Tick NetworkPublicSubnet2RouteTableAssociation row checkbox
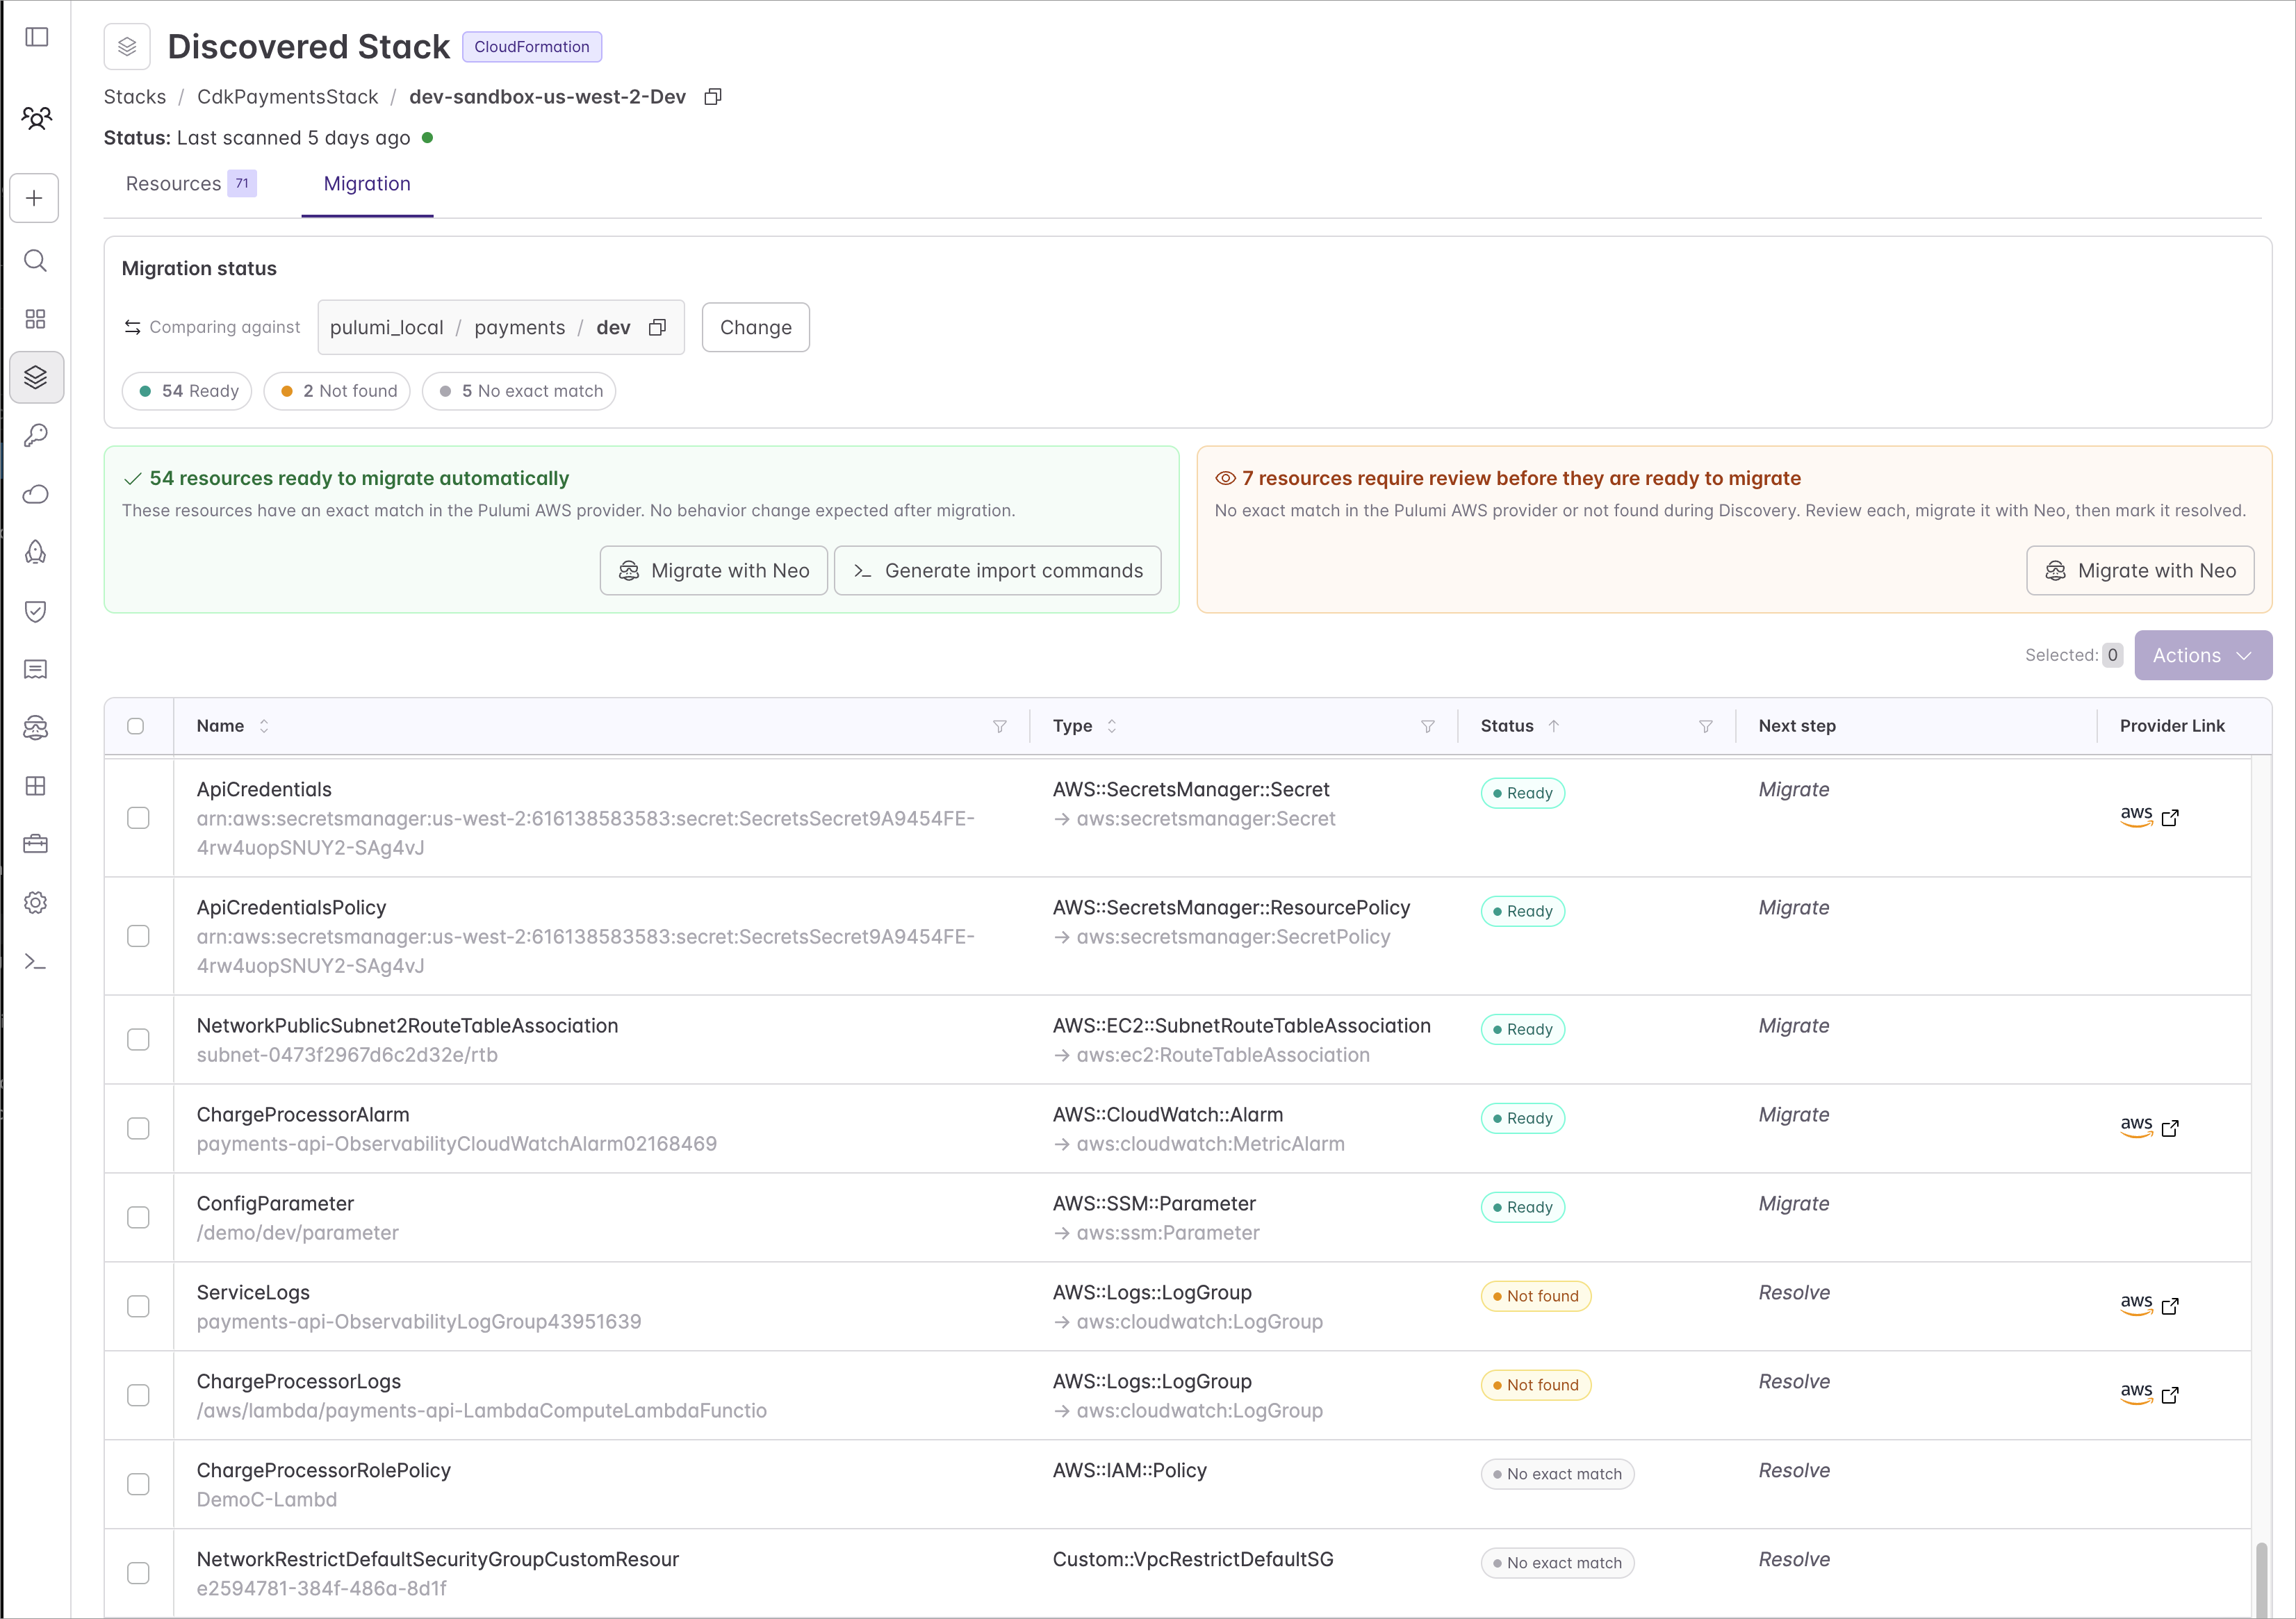Image resolution: width=2296 pixels, height=1619 pixels. coord(139,1040)
